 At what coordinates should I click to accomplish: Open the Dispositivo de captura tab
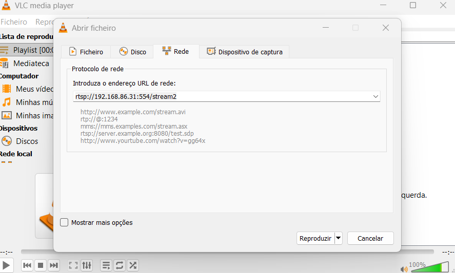click(x=247, y=52)
